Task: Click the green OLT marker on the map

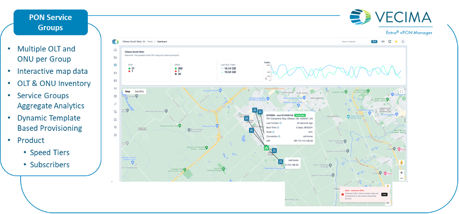Action: click(266, 148)
